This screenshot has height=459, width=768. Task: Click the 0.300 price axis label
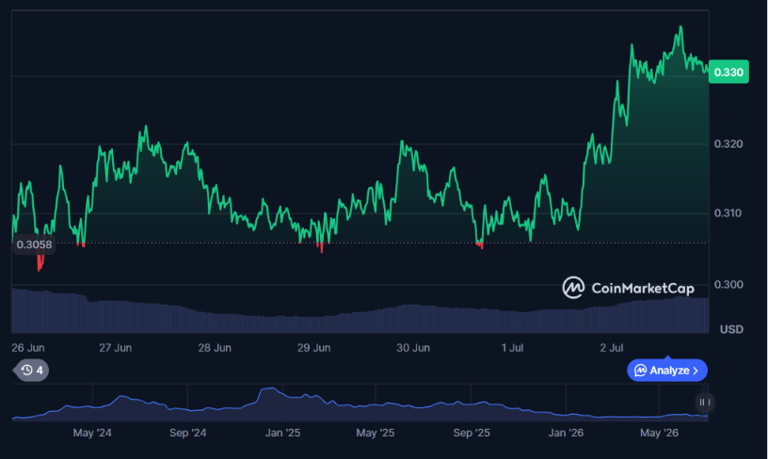728,284
